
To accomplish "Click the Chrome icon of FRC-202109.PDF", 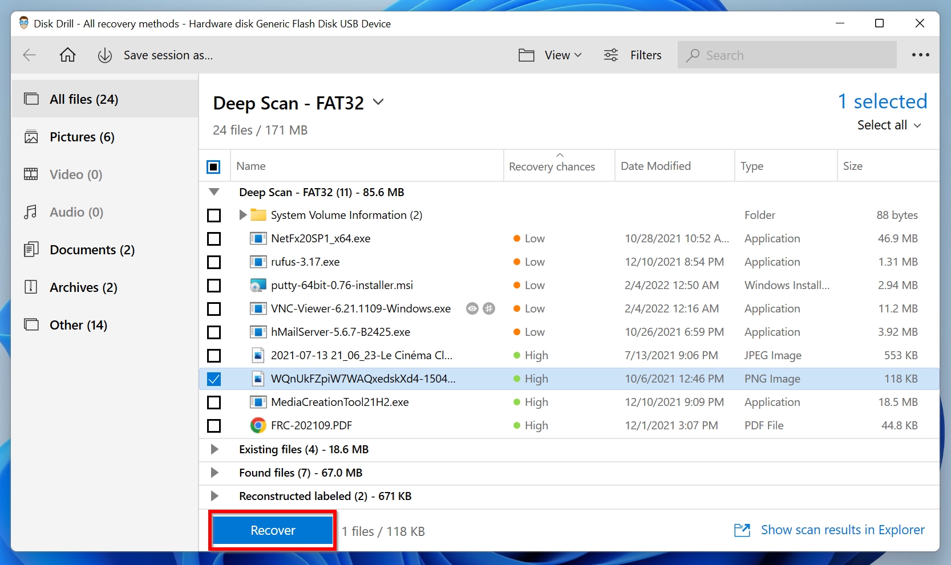I will coord(258,425).
